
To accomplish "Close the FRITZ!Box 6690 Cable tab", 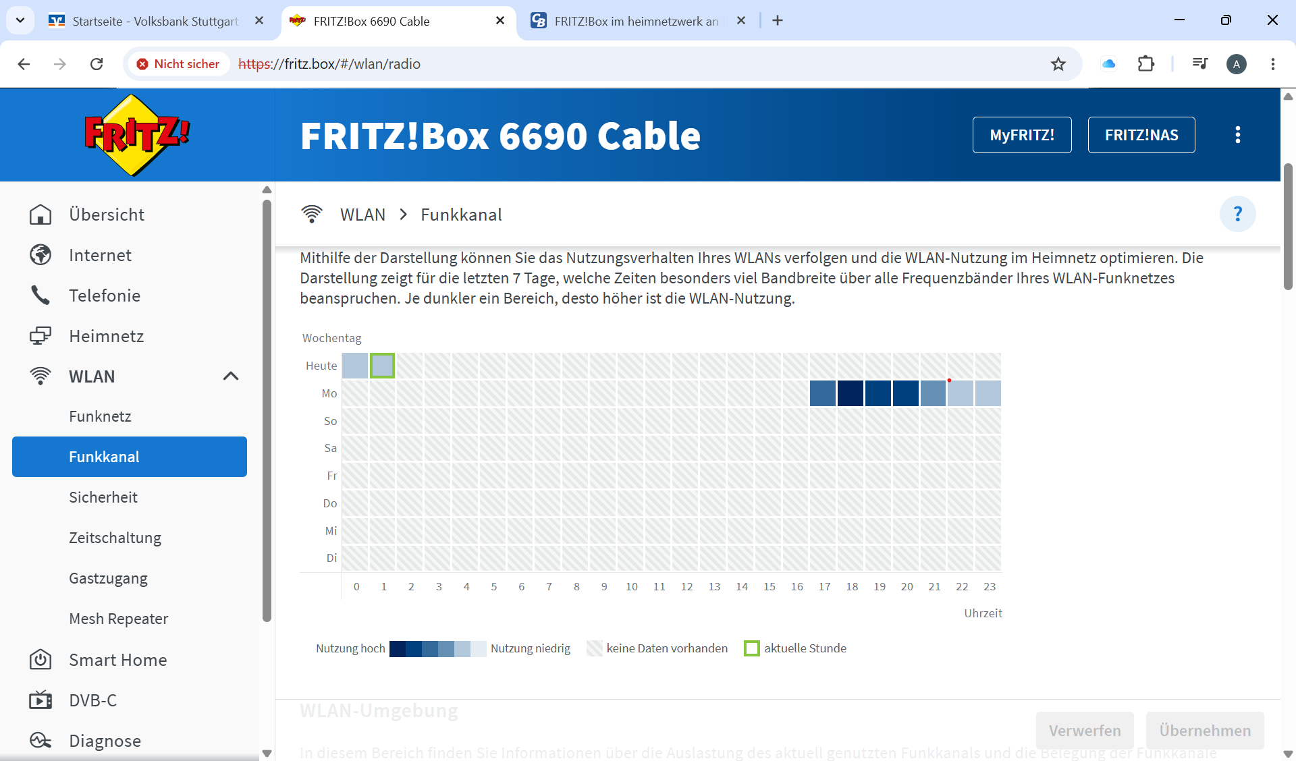I will 500,21.
